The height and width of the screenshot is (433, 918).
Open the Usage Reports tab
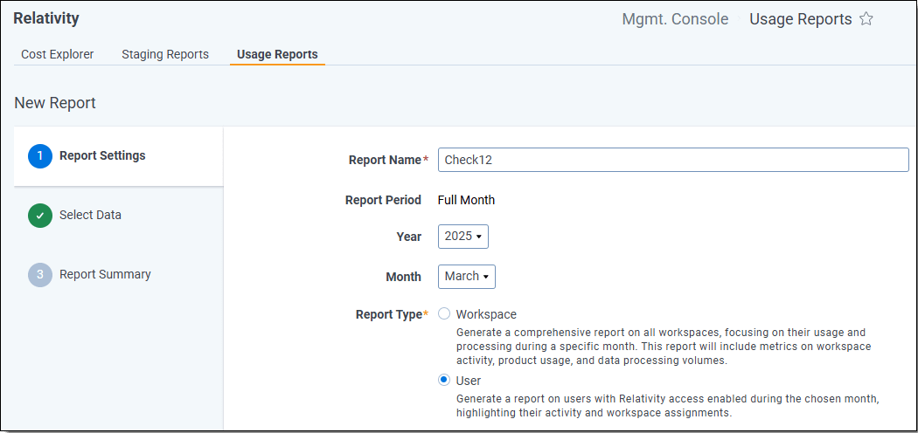pyautogui.click(x=277, y=54)
